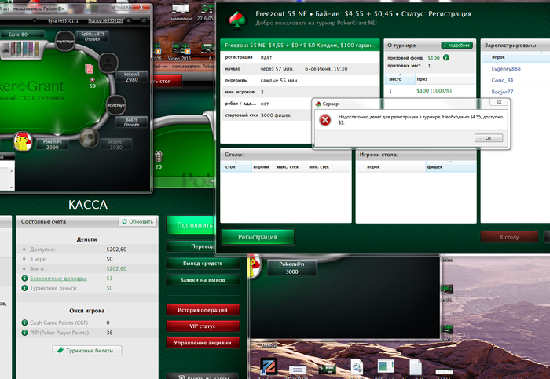The width and height of the screenshot is (550, 379).
Task: Close the Сервер error dialog
Action: (499, 102)
